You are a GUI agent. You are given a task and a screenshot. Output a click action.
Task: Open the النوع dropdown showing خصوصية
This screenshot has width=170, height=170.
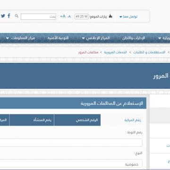pyautogui.click(x=71, y=163)
